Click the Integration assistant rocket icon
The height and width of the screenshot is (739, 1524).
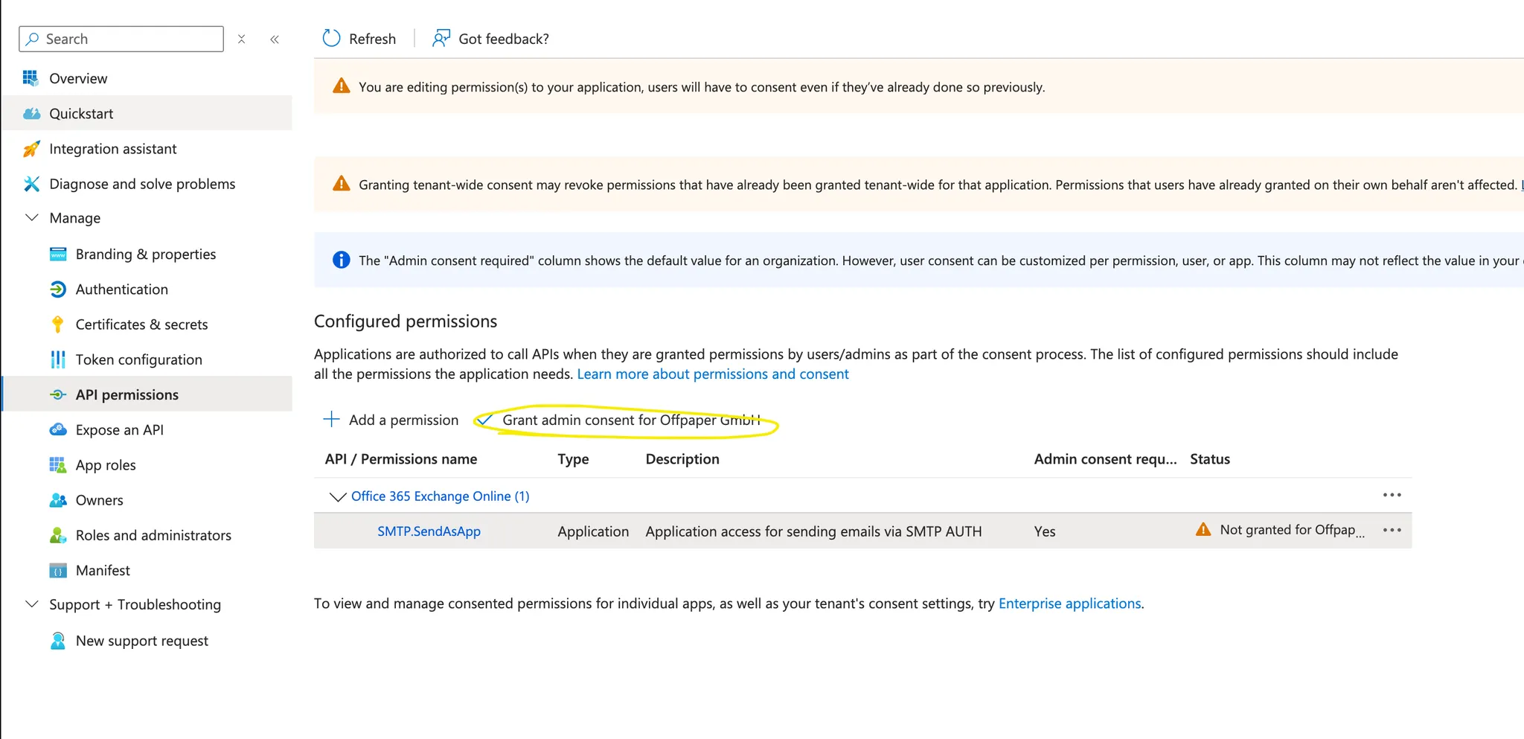pyautogui.click(x=31, y=149)
